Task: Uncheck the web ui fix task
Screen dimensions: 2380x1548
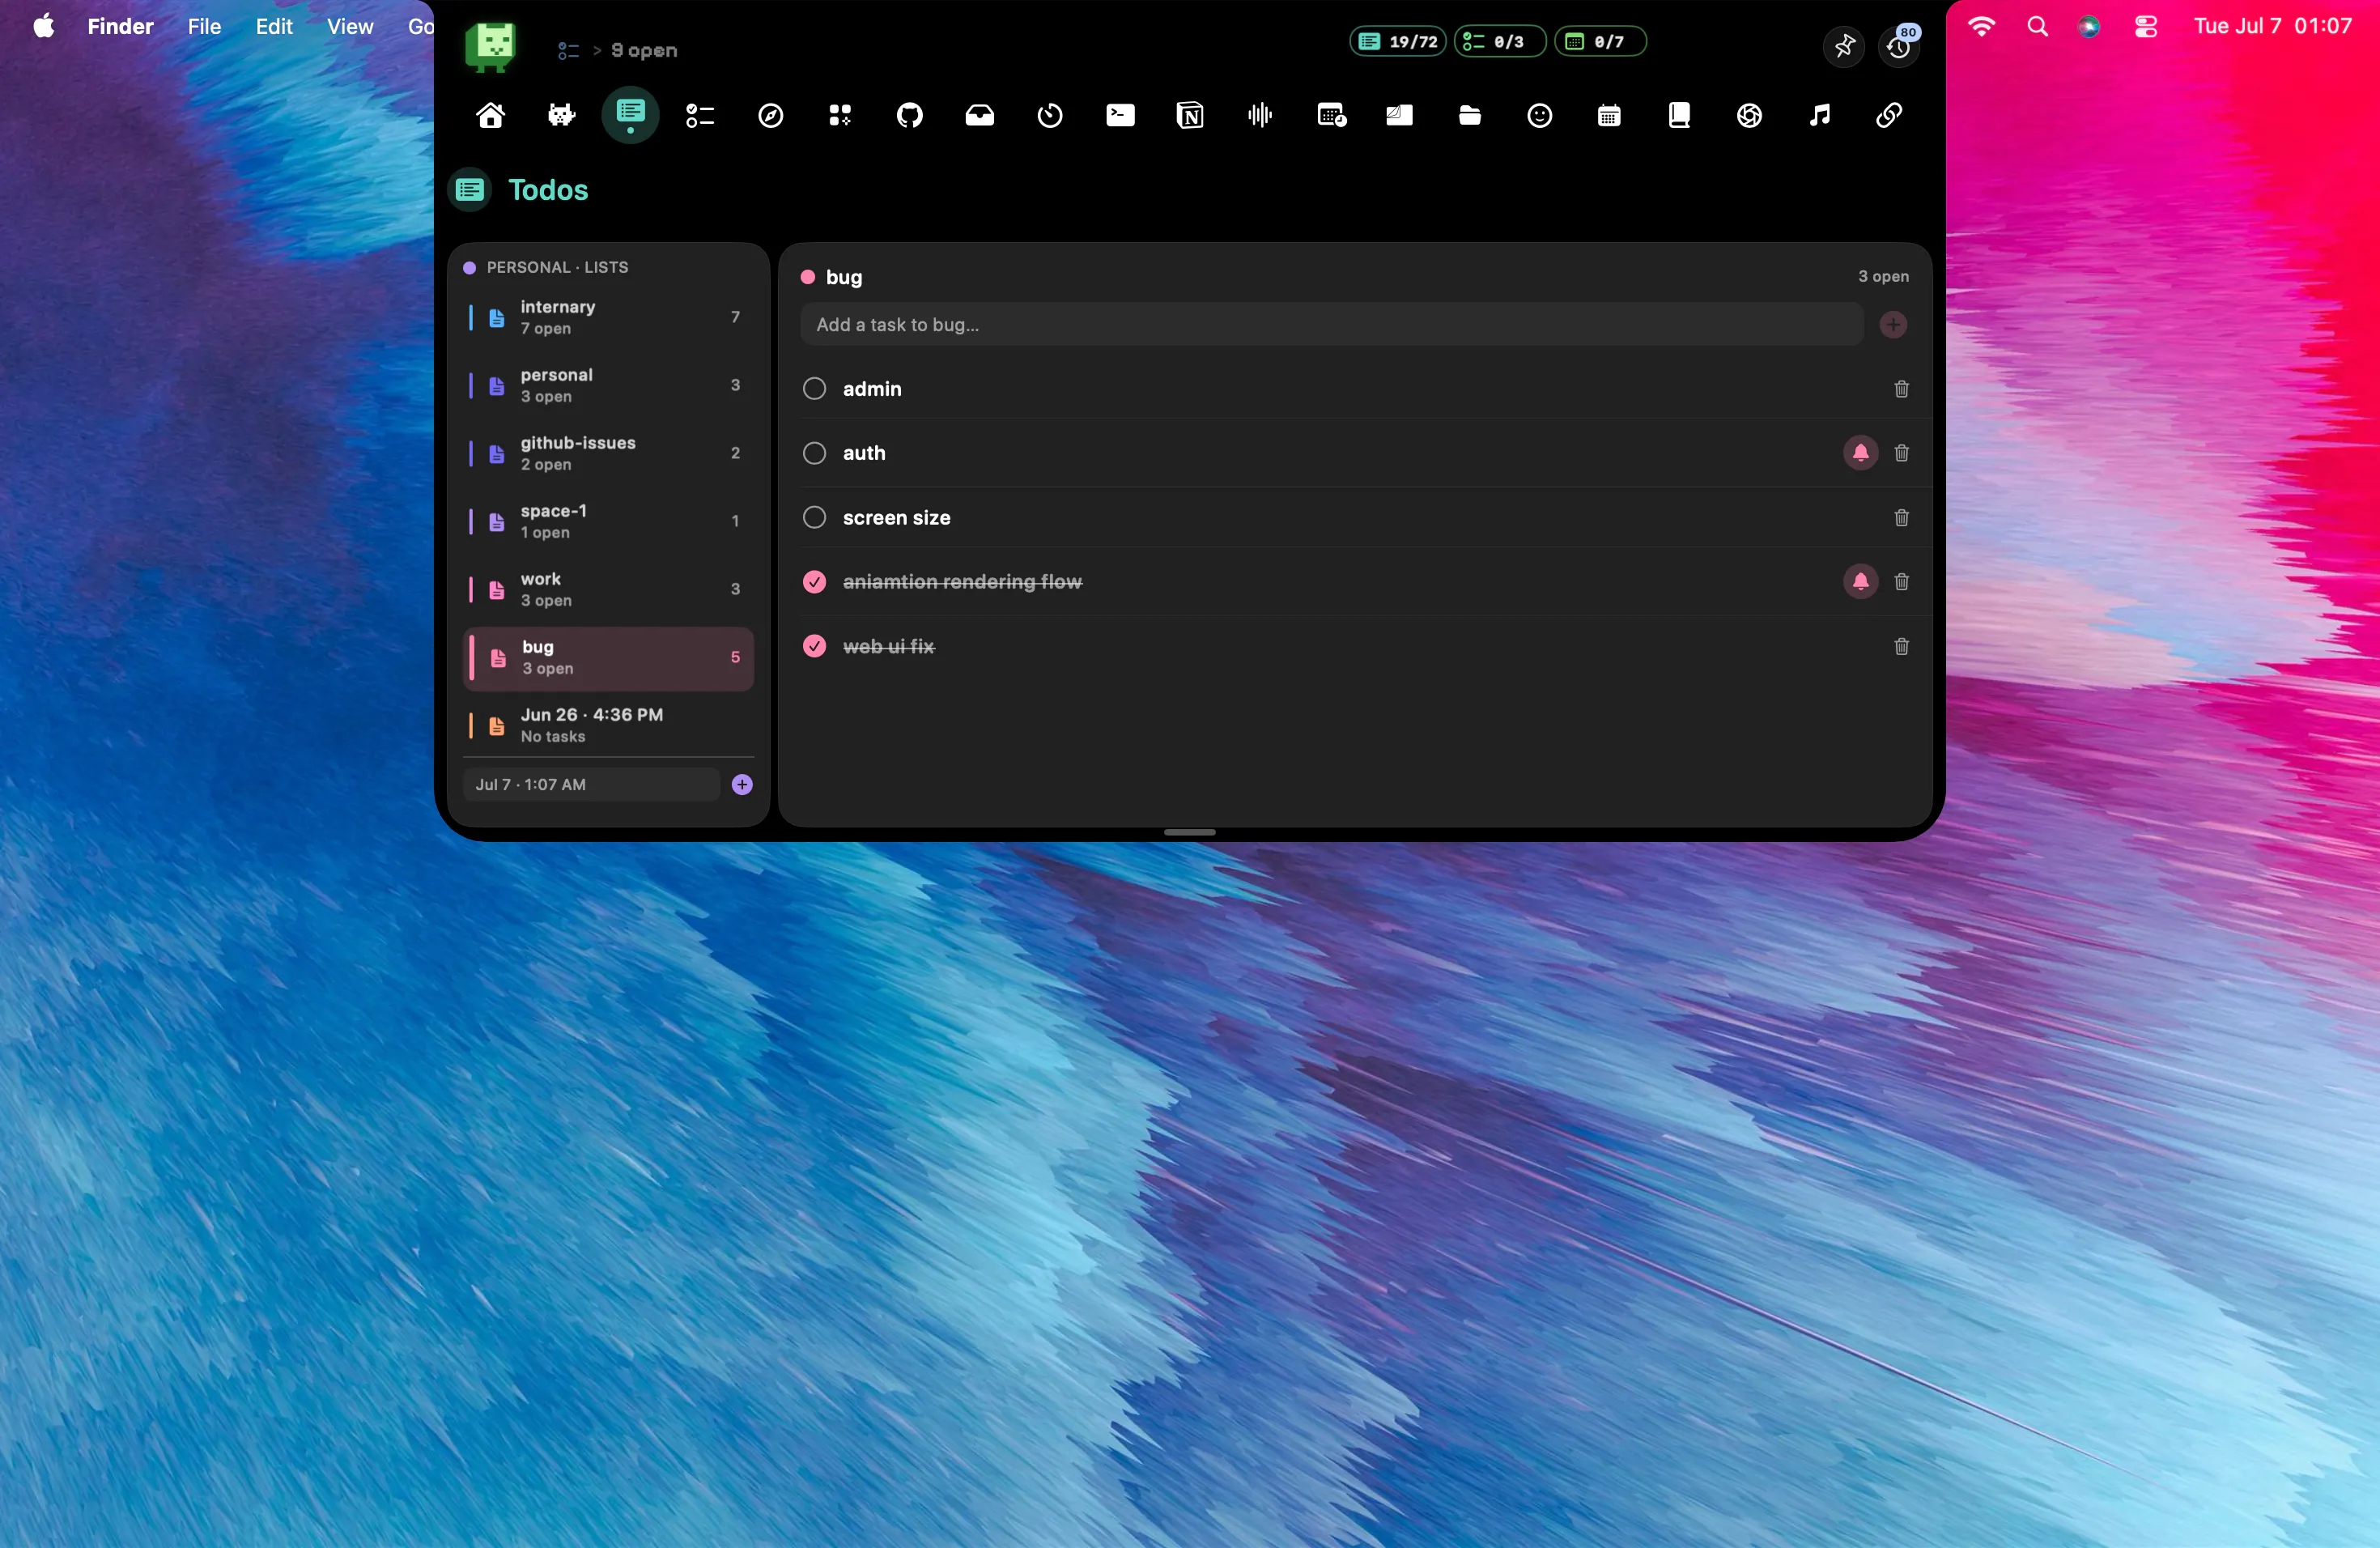Action: [814, 647]
